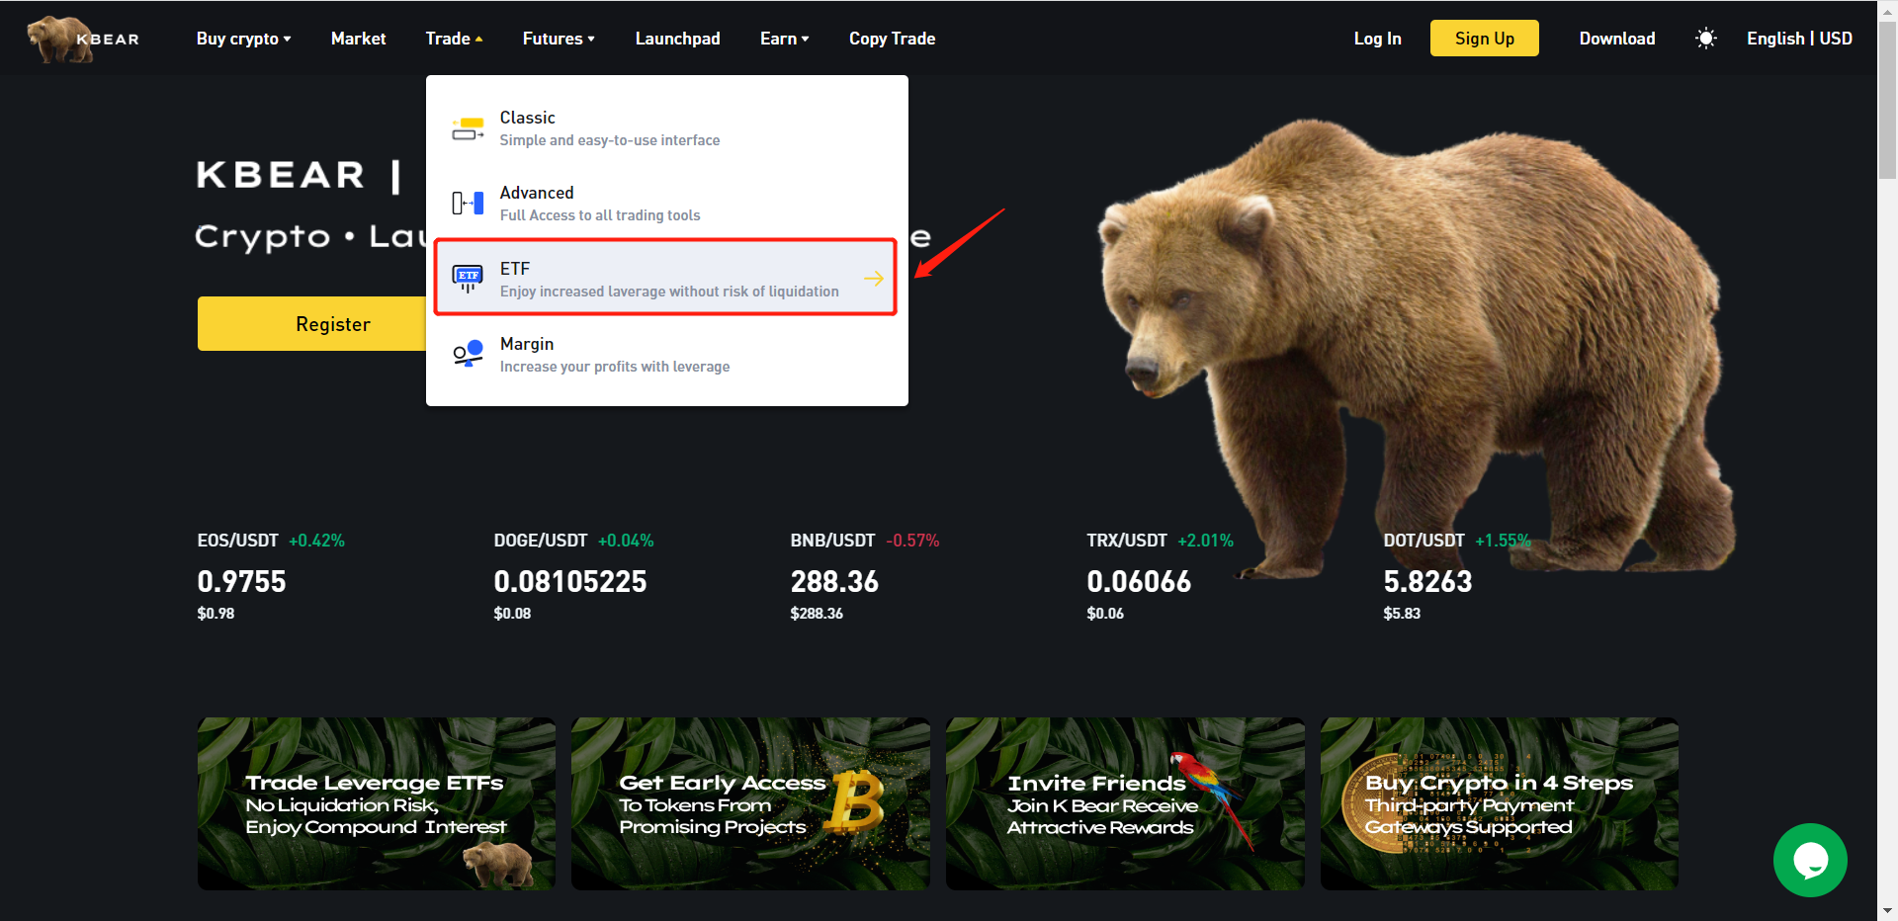This screenshot has width=1898, height=921.
Task: Select the ETF menu entry
Action: [665, 278]
